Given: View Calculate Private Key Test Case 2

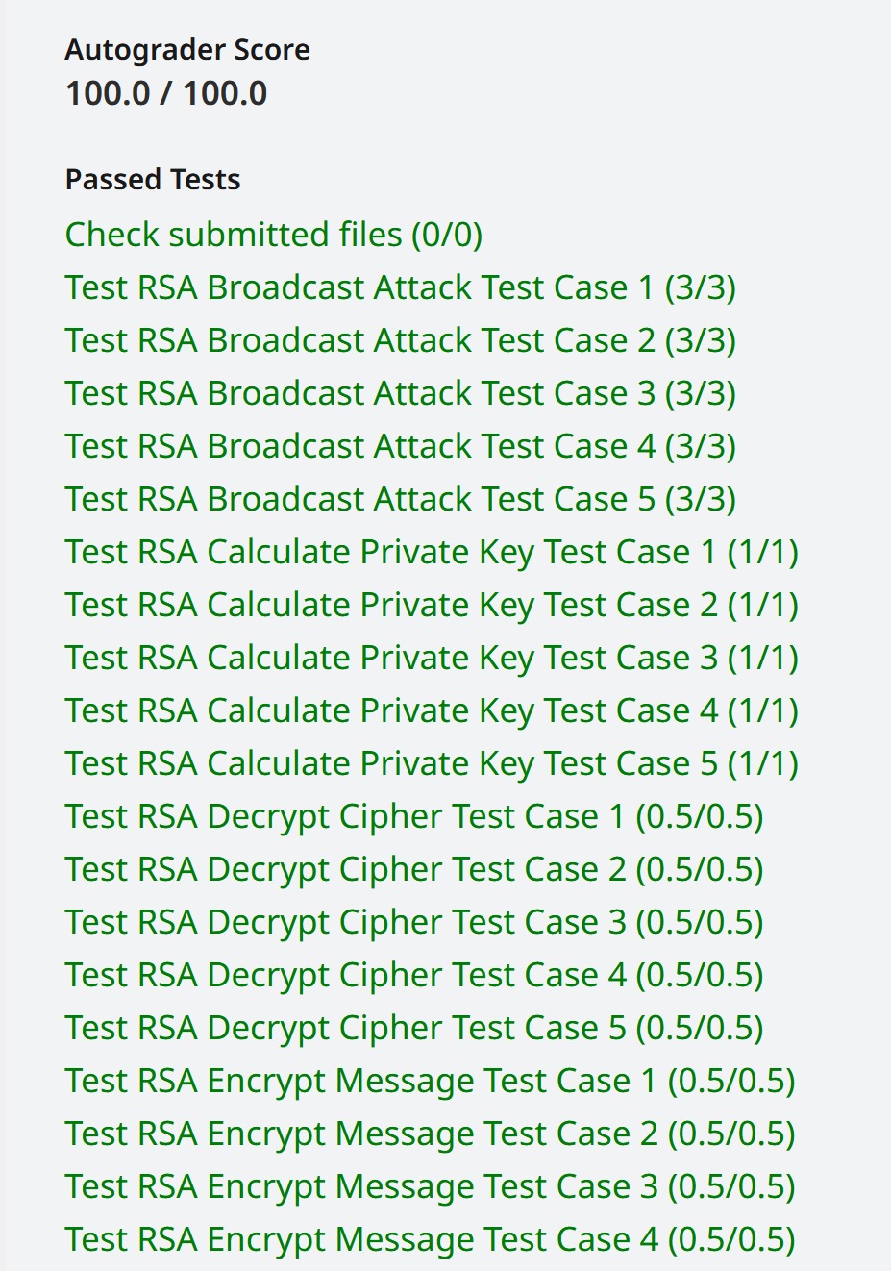Looking at the screenshot, I should coord(432,605).
